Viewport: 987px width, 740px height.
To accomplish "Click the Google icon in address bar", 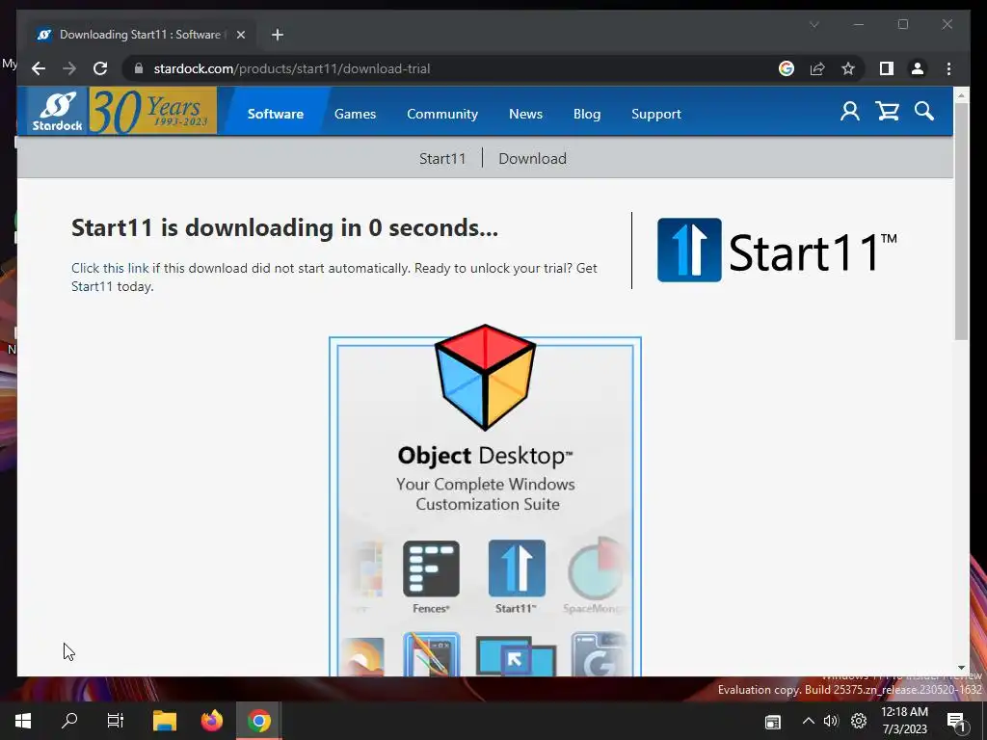I will 787,68.
